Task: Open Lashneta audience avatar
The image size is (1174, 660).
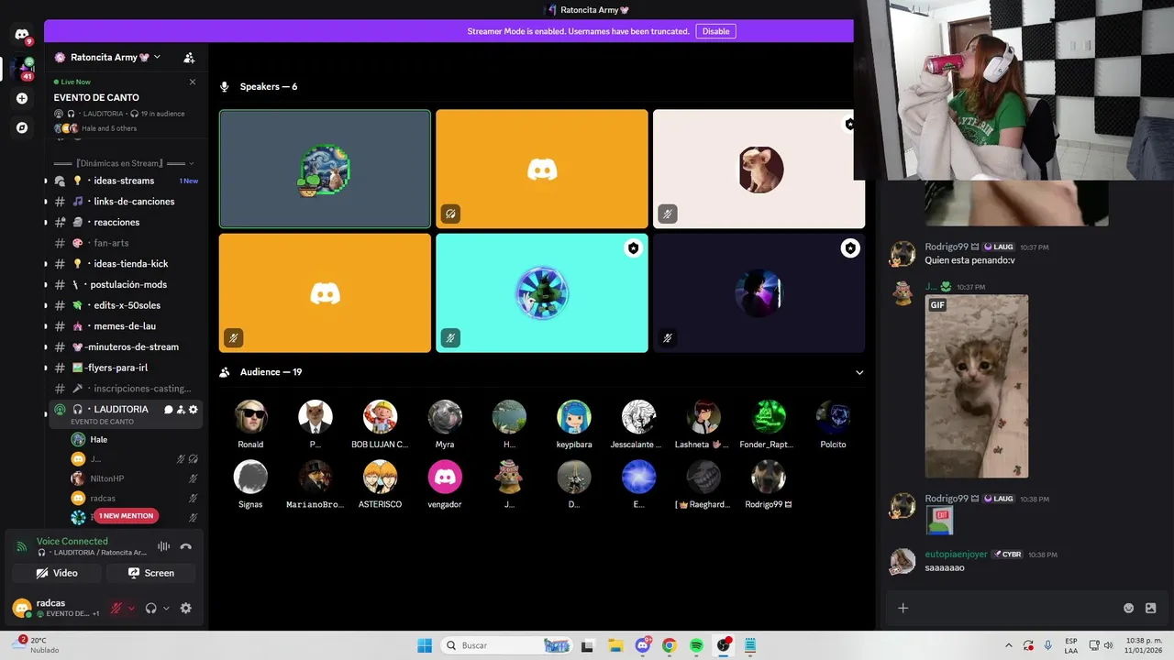Action: [x=703, y=417]
